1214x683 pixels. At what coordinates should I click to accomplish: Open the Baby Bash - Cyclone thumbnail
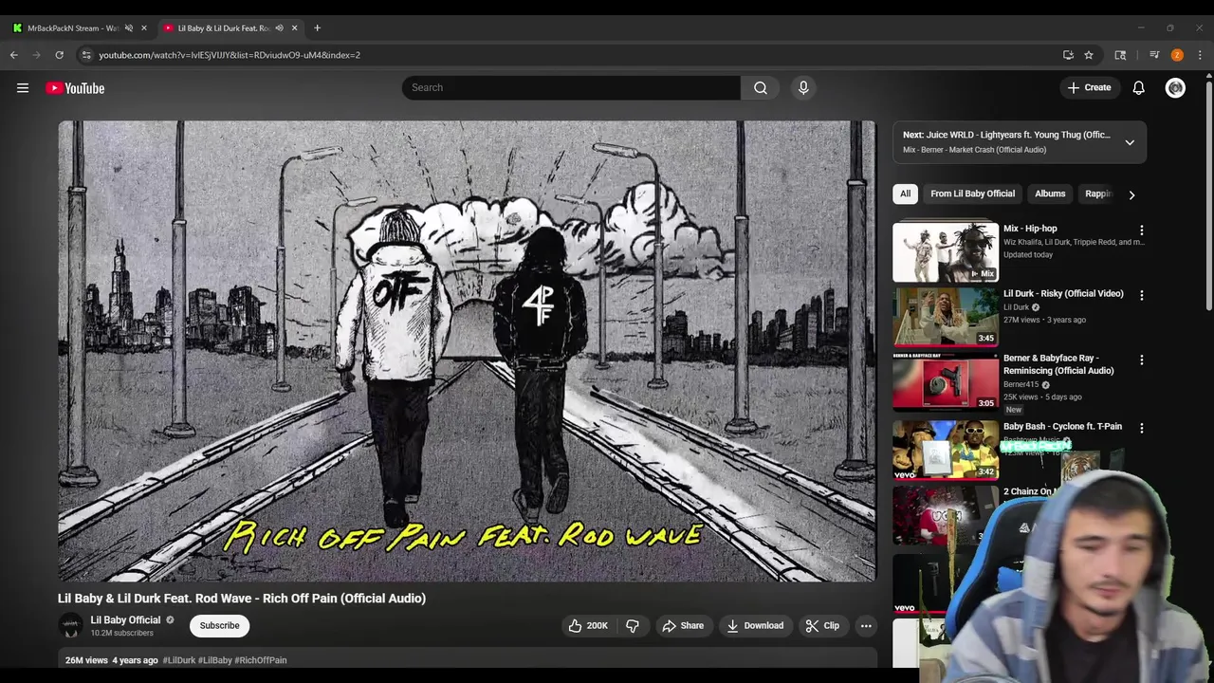946,450
